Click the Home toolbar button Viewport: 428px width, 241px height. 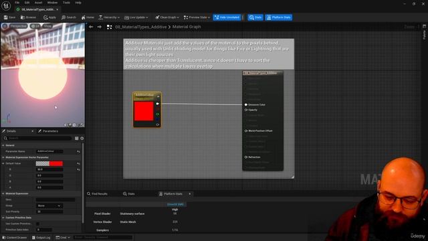click(x=88, y=17)
